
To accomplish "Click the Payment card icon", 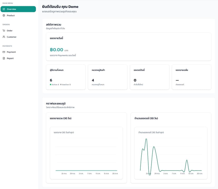I will [4, 52].
